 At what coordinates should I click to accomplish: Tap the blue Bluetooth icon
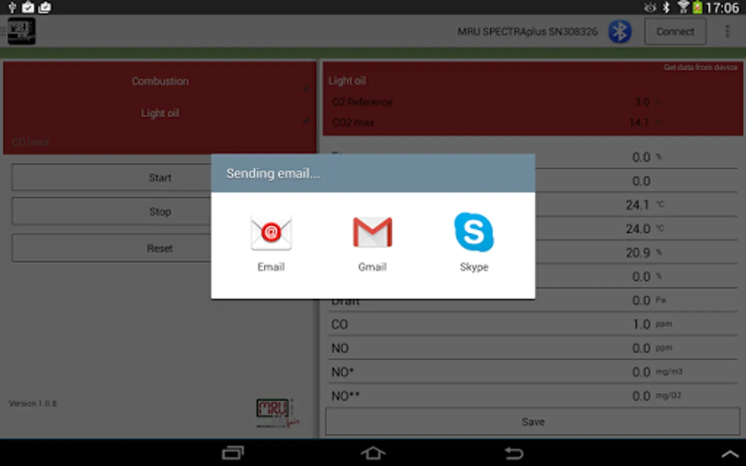pyautogui.click(x=620, y=32)
